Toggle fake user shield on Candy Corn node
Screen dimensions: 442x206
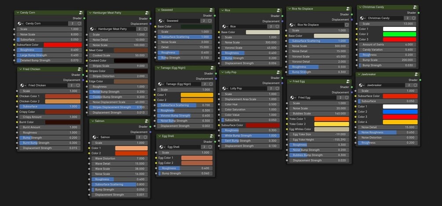point(80,24)
